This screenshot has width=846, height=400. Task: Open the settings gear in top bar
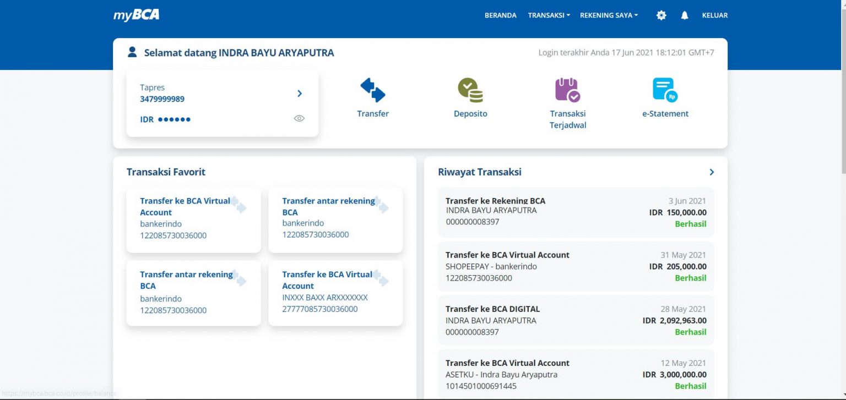(660, 15)
